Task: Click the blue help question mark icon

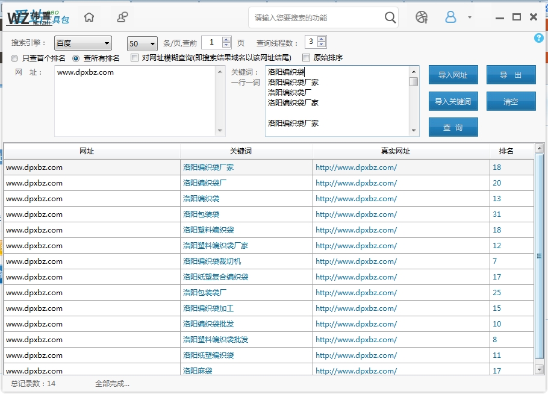Action: point(539,38)
